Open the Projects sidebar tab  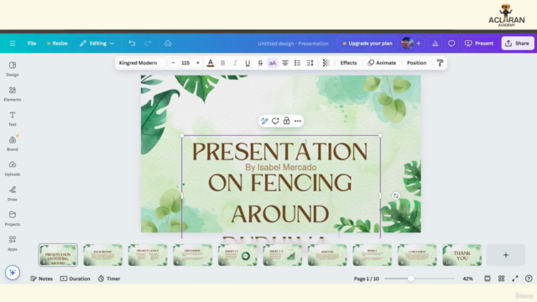13,218
